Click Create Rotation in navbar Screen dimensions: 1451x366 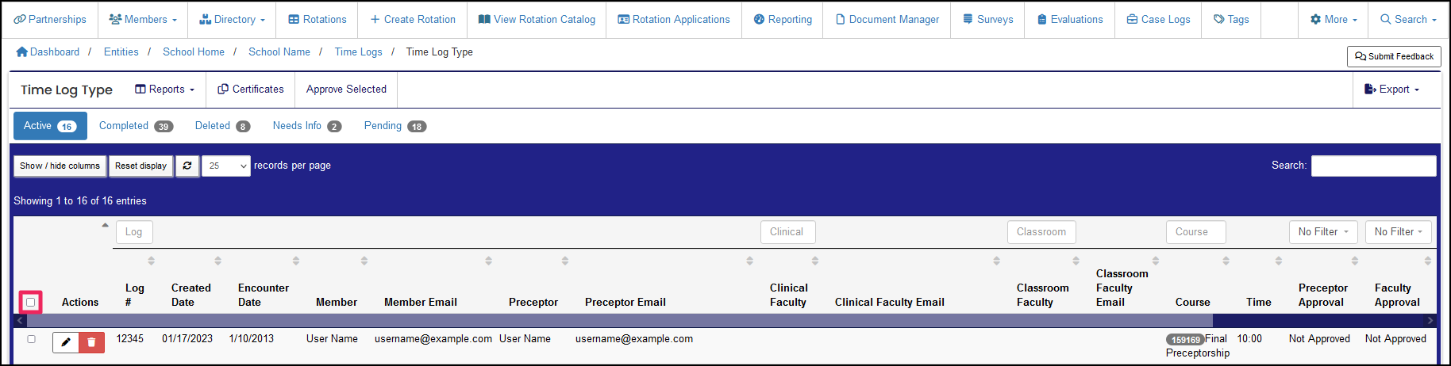click(413, 19)
